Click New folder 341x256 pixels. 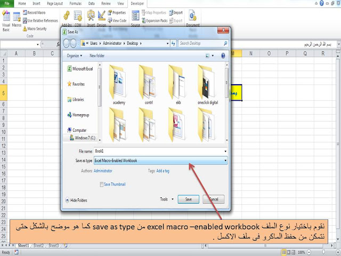pos(97,55)
